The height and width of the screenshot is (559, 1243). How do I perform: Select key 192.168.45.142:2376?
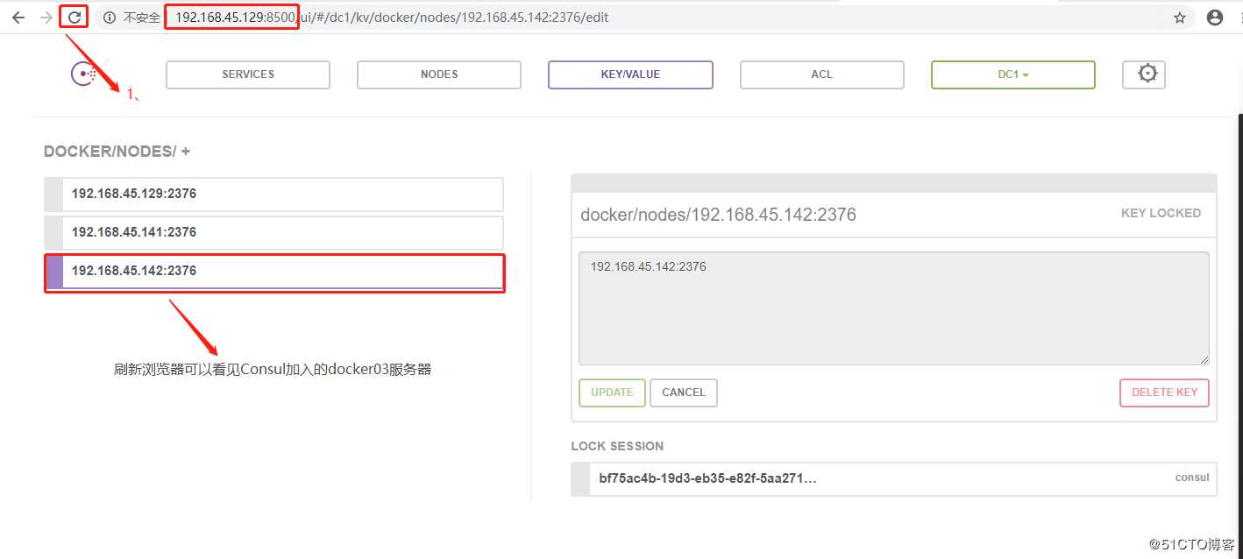(x=273, y=271)
